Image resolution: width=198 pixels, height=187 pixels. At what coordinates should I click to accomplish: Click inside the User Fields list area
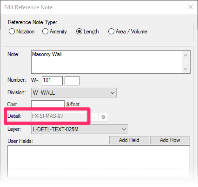(x=99, y=161)
